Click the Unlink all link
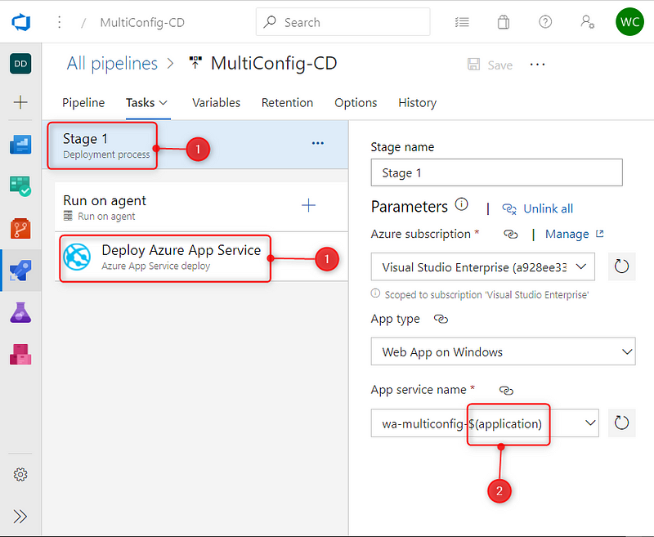 (548, 208)
